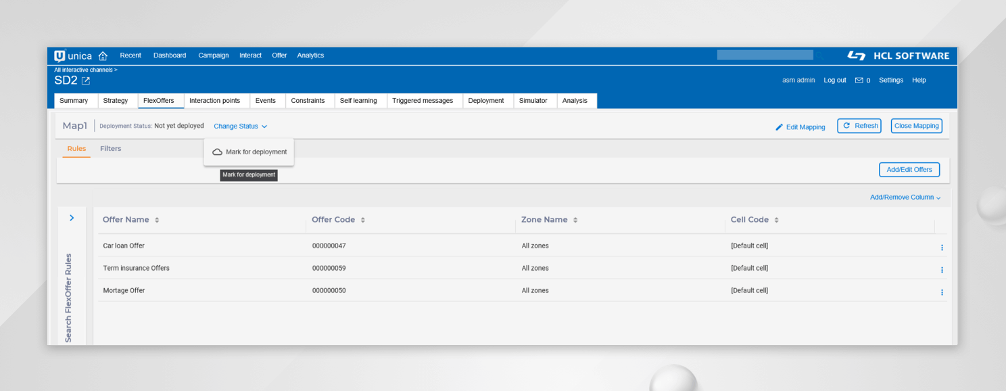Expand the Search FlexOffer Rules side panel
1006x391 pixels.
[x=72, y=218]
